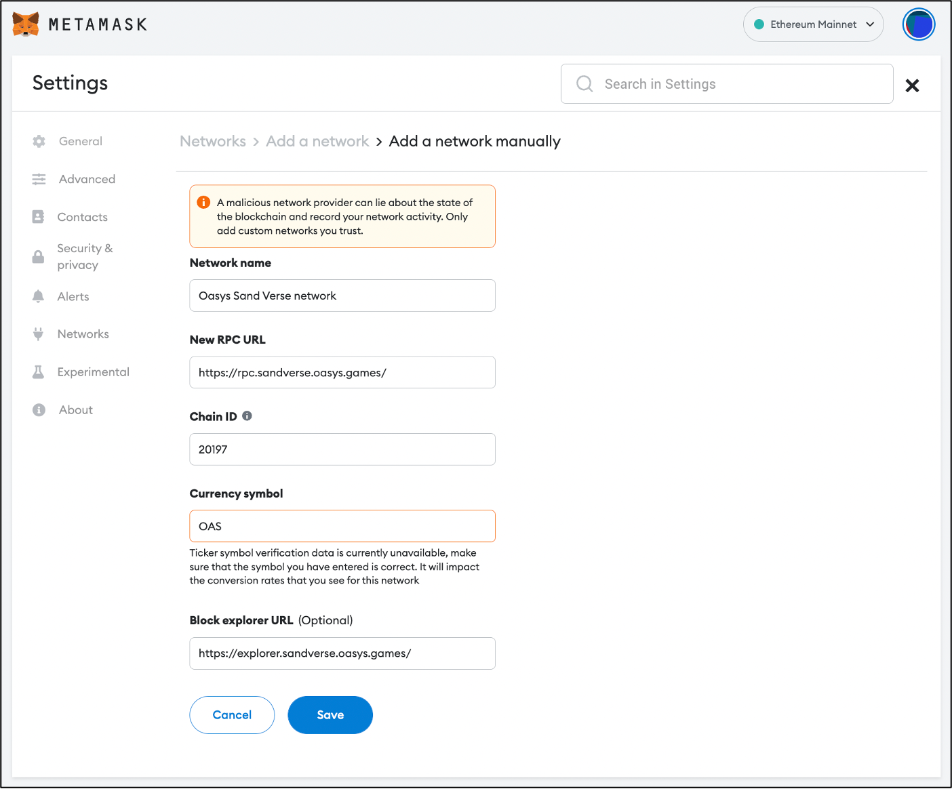Click the New RPC URL field
Image resolution: width=952 pixels, height=789 pixels.
tap(342, 372)
